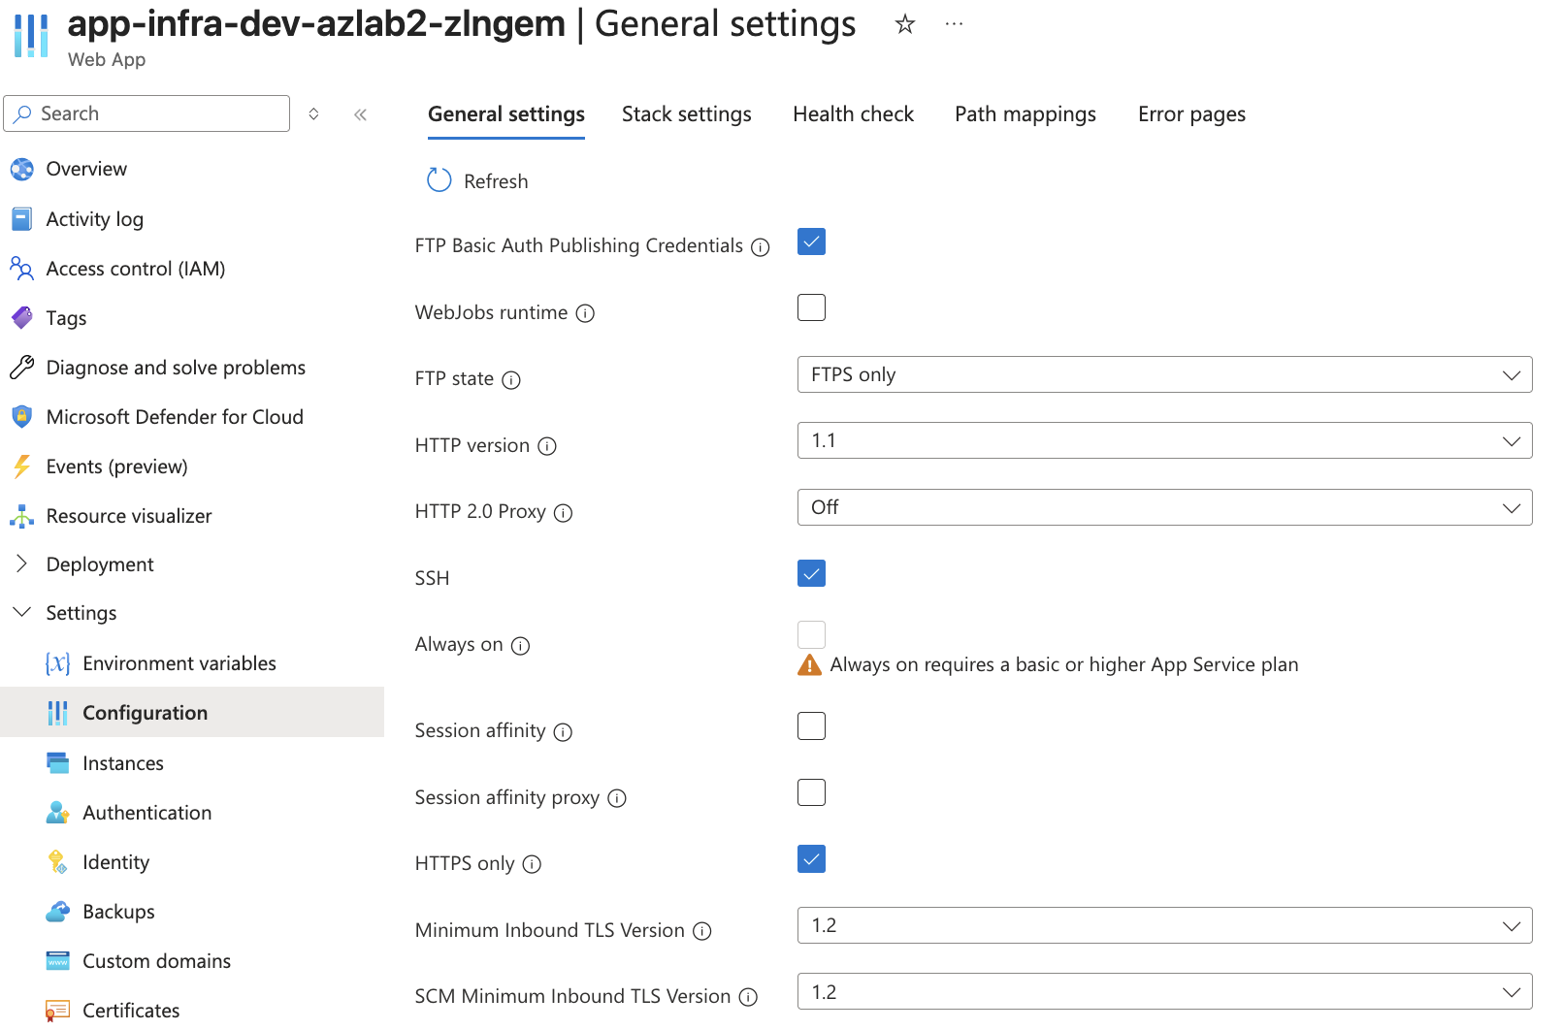The height and width of the screenshot is (1030, 1562).
Task: Check the Session affinity proxy checkbox
Action: (811, 792)
